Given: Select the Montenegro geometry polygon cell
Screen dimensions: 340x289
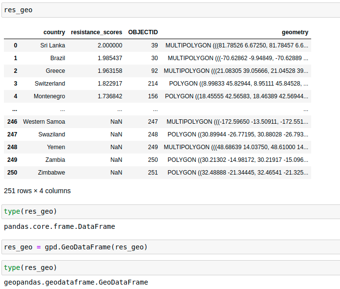Looking at the screenshot, I should [x=236, y=96].
